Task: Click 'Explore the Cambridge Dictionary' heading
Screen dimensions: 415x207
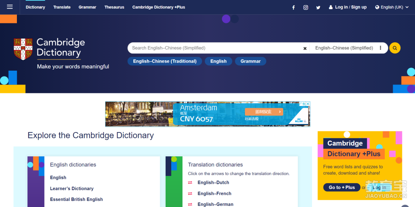Action: point(91,135)
